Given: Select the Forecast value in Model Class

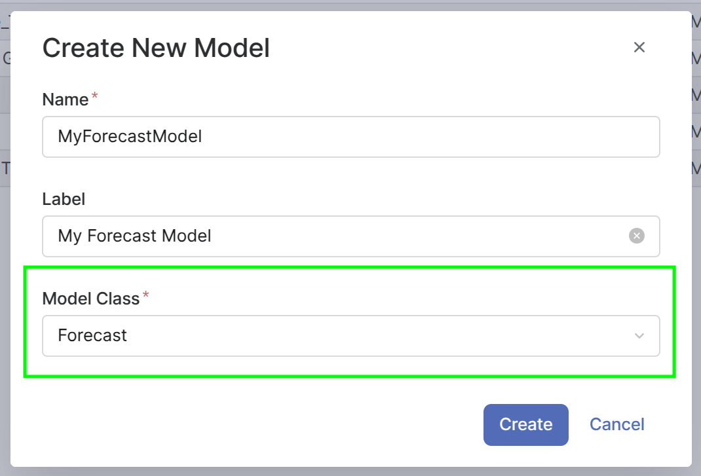Looking at the screenshot, I should (x=92, y=336).
